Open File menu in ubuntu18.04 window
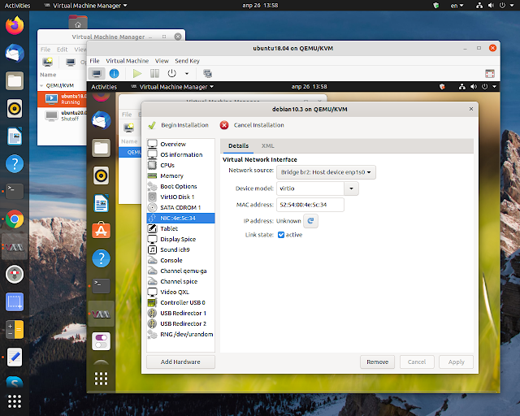 [94, 61]
